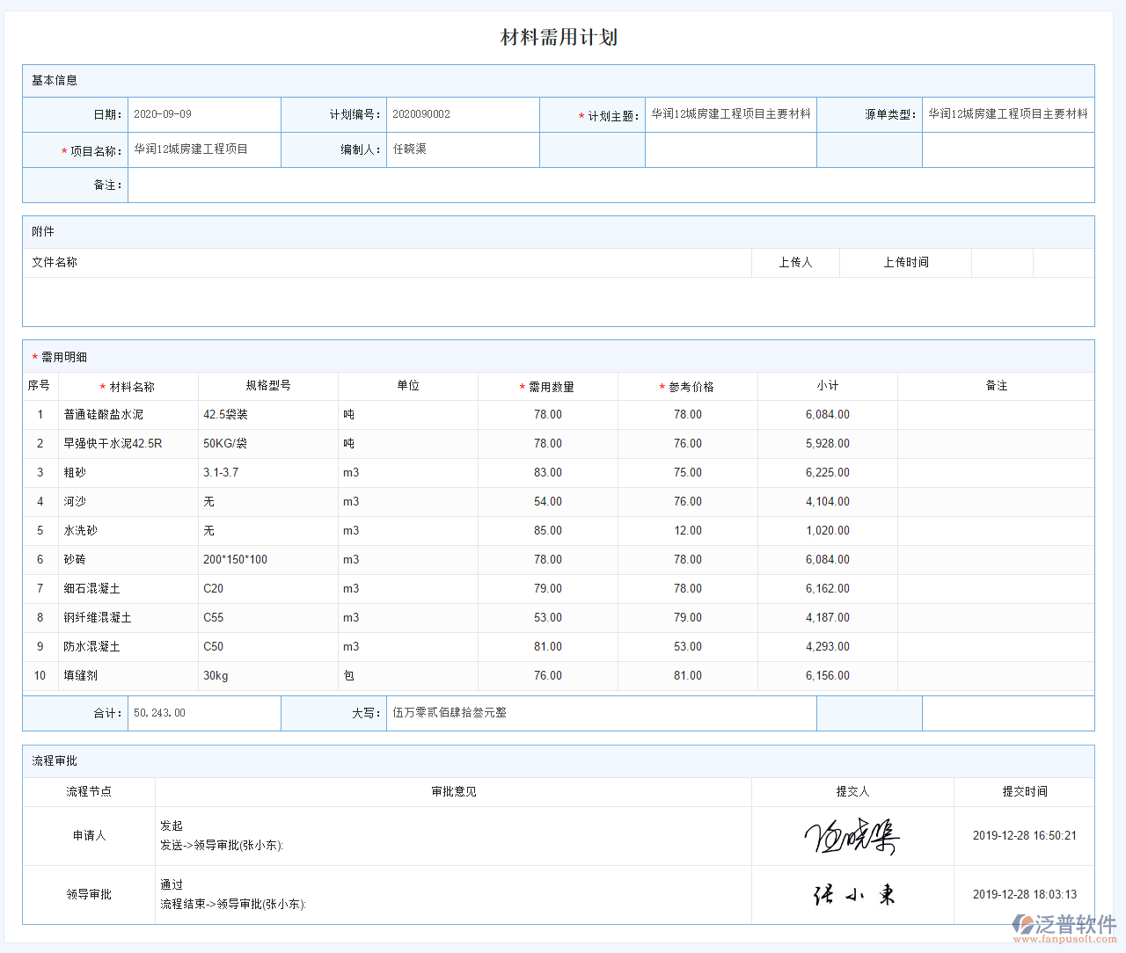The height and width of the screenshot is (953, 1126).
Task: Click the 合计 total field showing 50,243.00
Action: coord(204,713)
